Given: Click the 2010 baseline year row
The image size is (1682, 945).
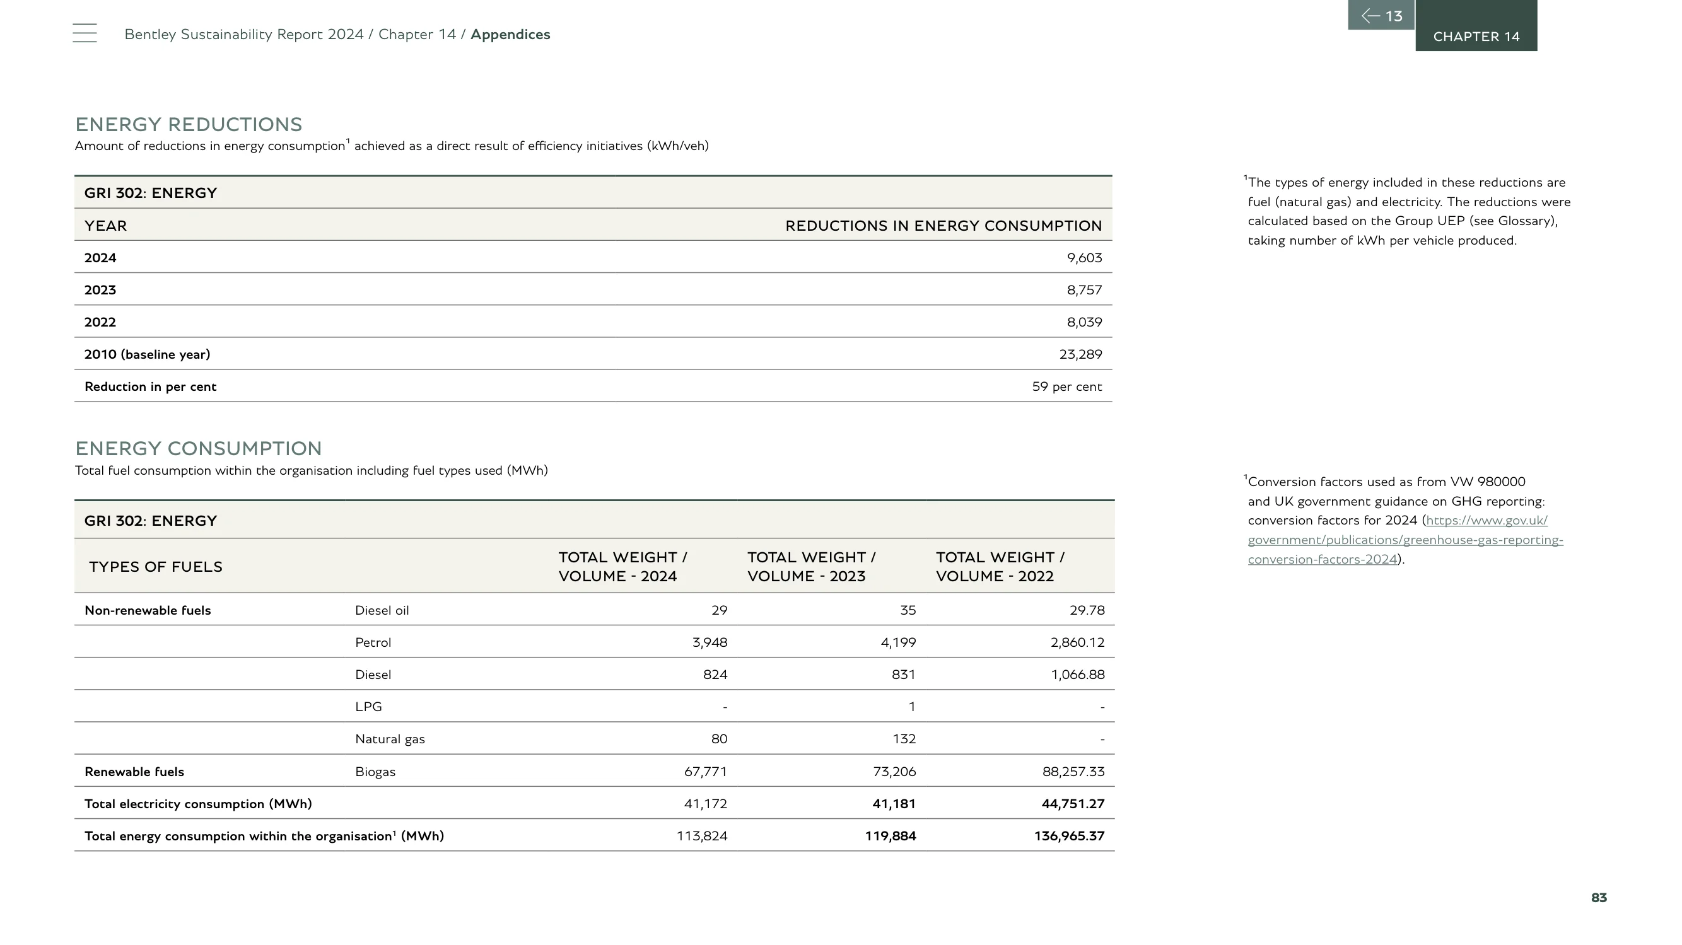Looking at the screenshot, I should coord(593,354).
